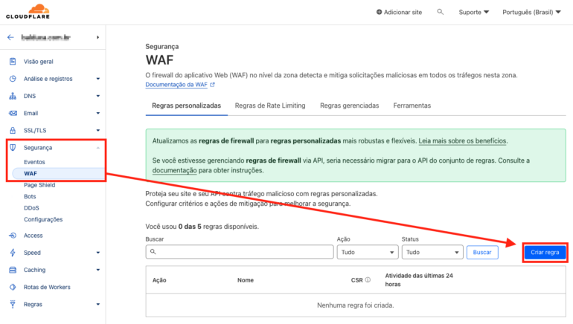The image size is (573, 324).
Task: Open the Ação filter dropdown
Action: (x=368, y=252)
